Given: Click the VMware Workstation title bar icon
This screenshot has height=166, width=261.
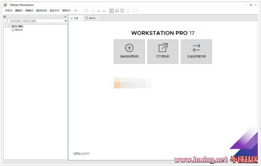Looking at the screenshot, I should 5,5.
